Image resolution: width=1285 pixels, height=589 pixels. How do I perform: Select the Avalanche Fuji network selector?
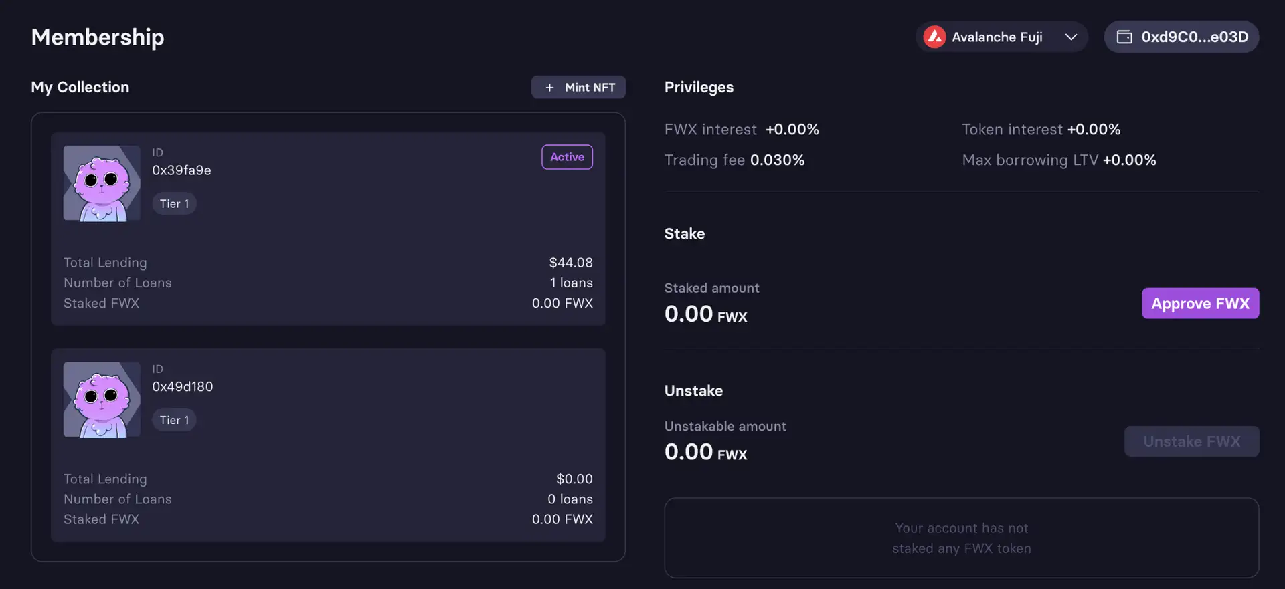tap(997, 37)
